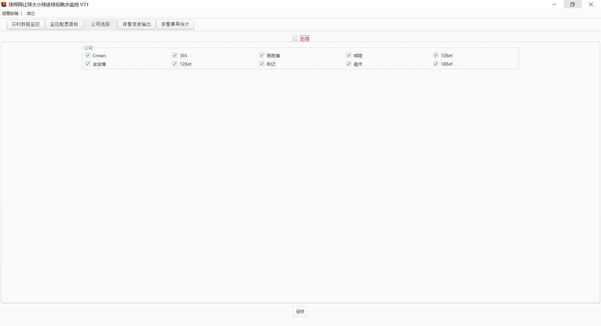Uncheck the 12Bet checkbox
The width and height of the screenshot is (601, 326).
[x=175, y=64]
